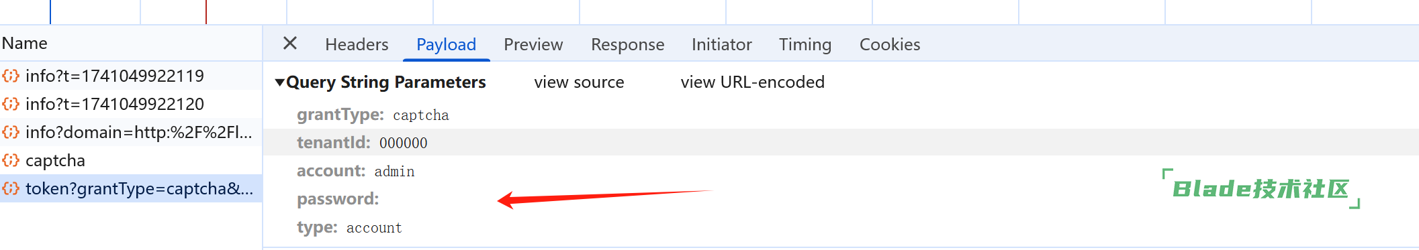This screenshot has width=1419, height=250.
Task: Click the JSON icon beside captcha request
Action: click(x=11, y=160)
